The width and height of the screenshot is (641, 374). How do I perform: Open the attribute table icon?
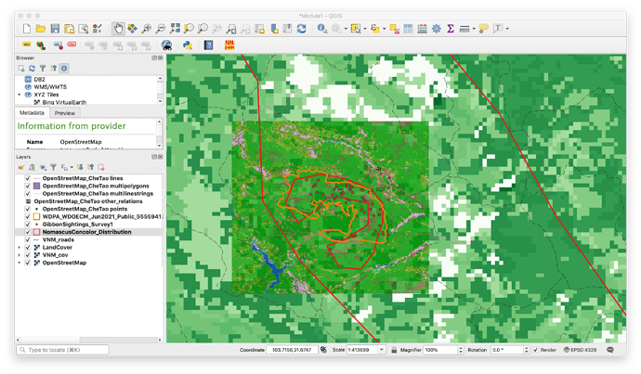click(408, 29)
